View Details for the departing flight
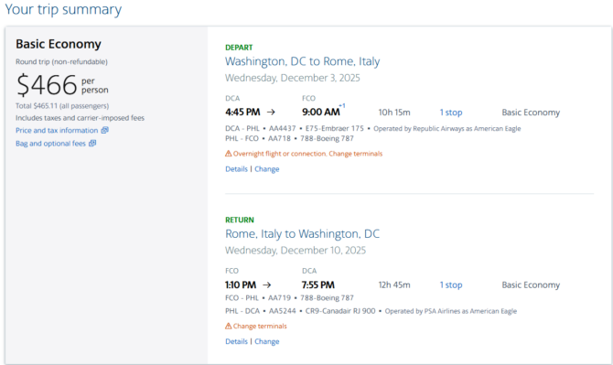The height and width of the screenshot is (365, 613). (x=237, y=169)
